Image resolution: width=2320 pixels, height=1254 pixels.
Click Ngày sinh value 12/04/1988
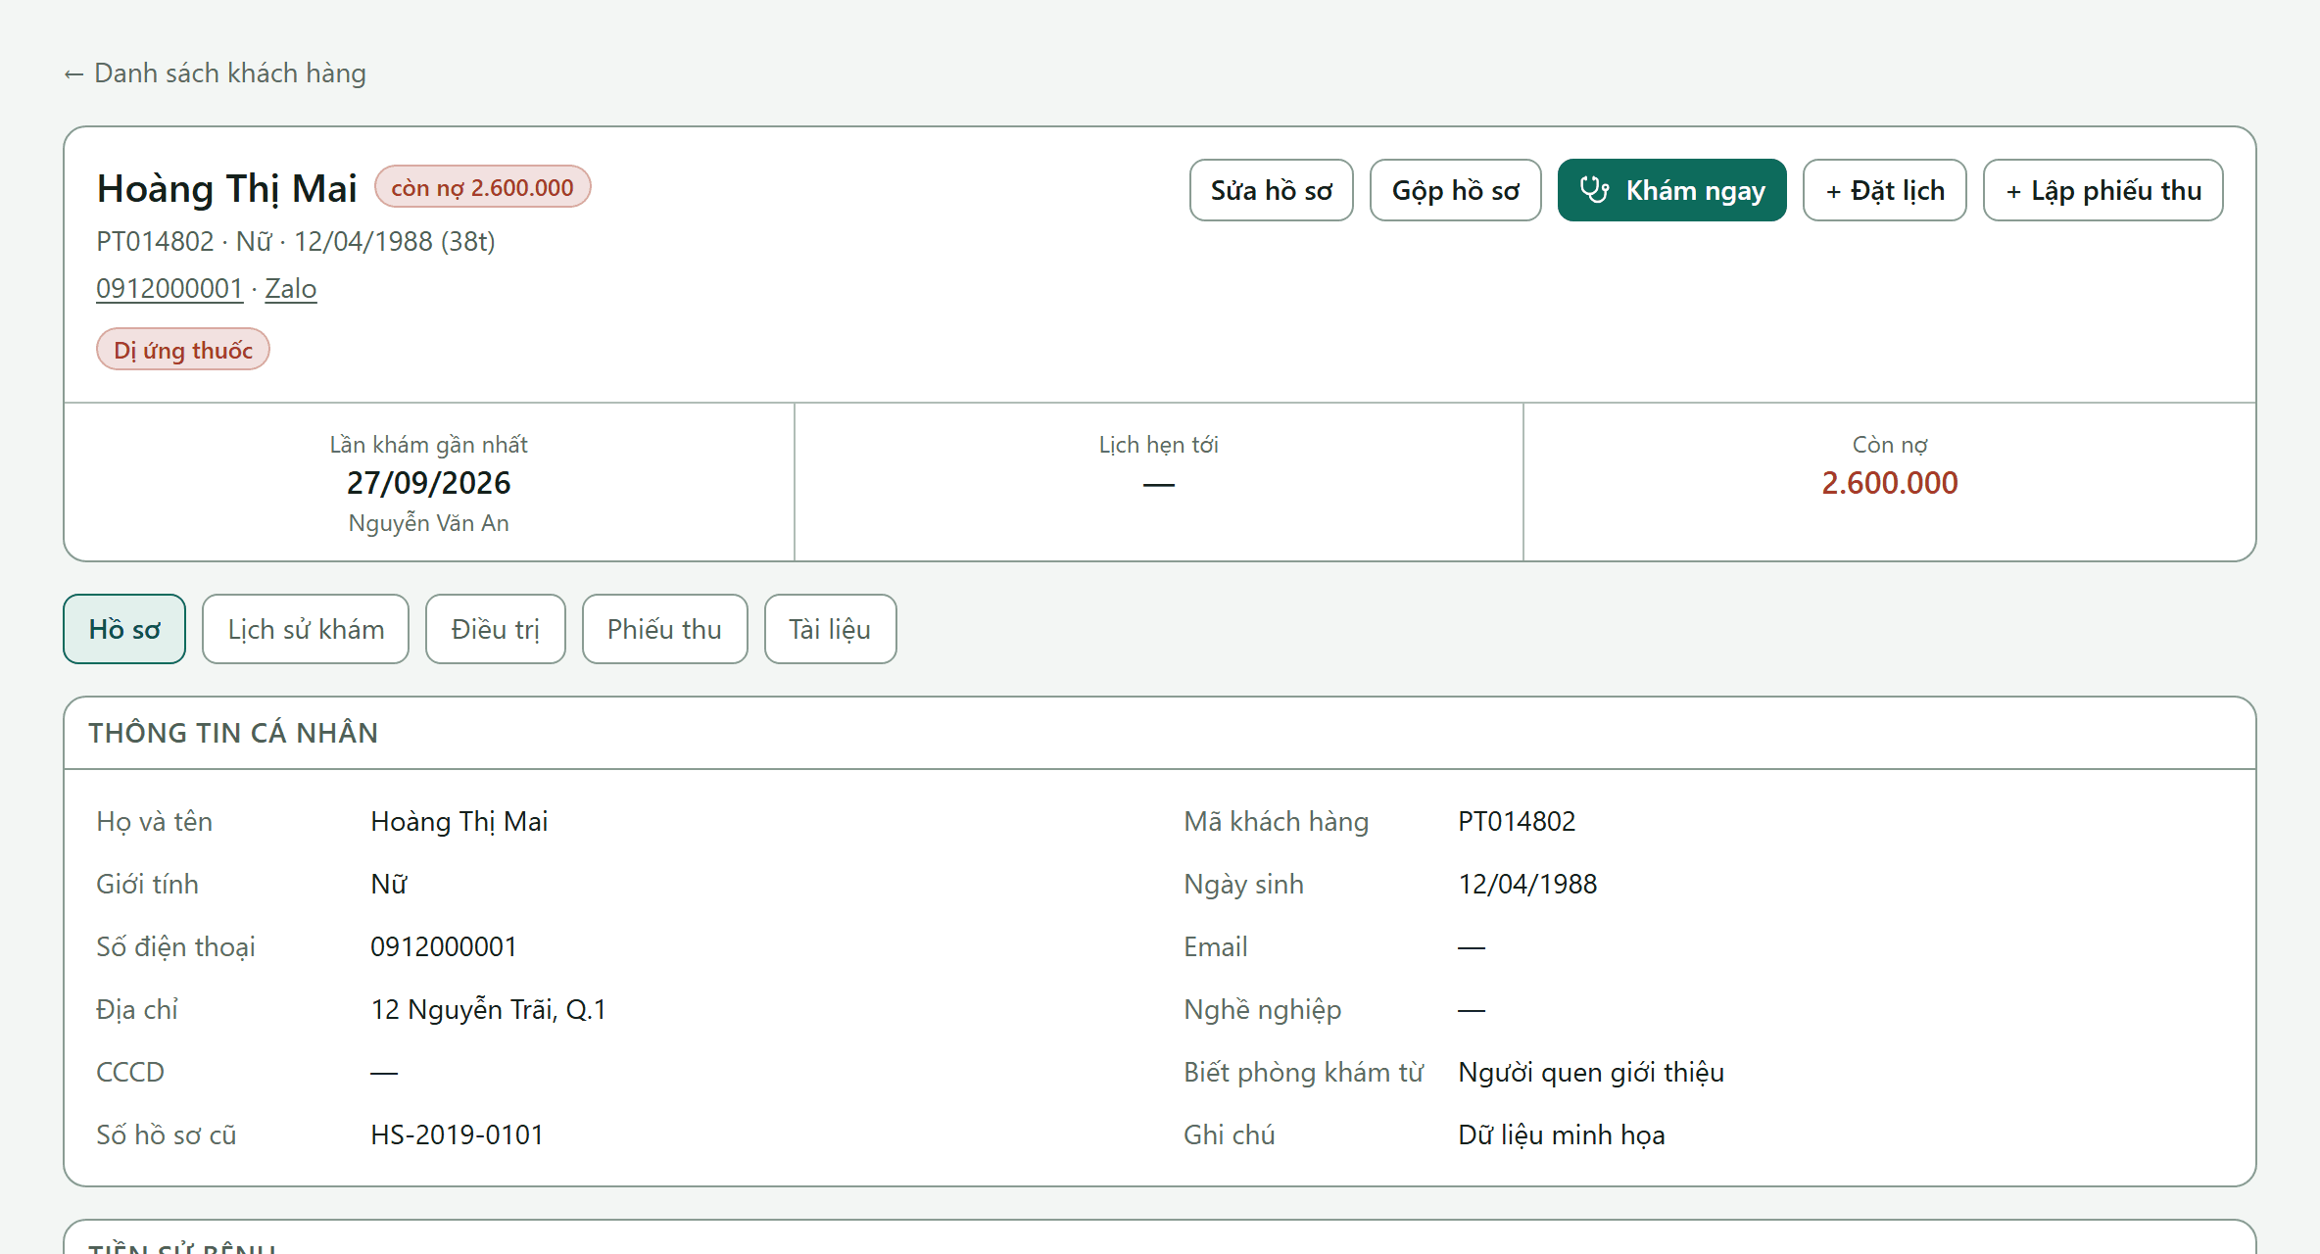pyautogui.click(x=1527, y=884)
